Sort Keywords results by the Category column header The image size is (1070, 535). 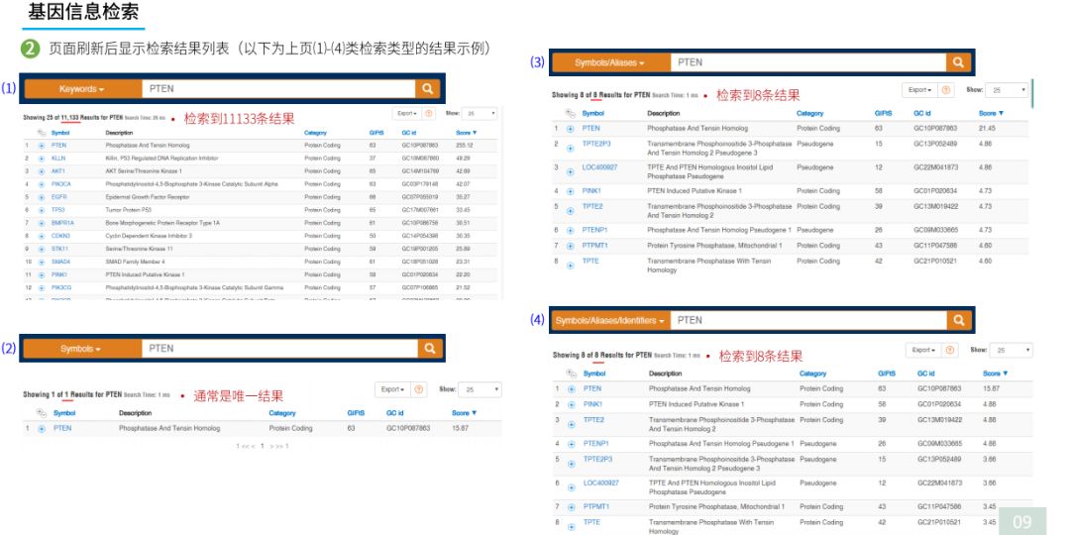[315, 133]
